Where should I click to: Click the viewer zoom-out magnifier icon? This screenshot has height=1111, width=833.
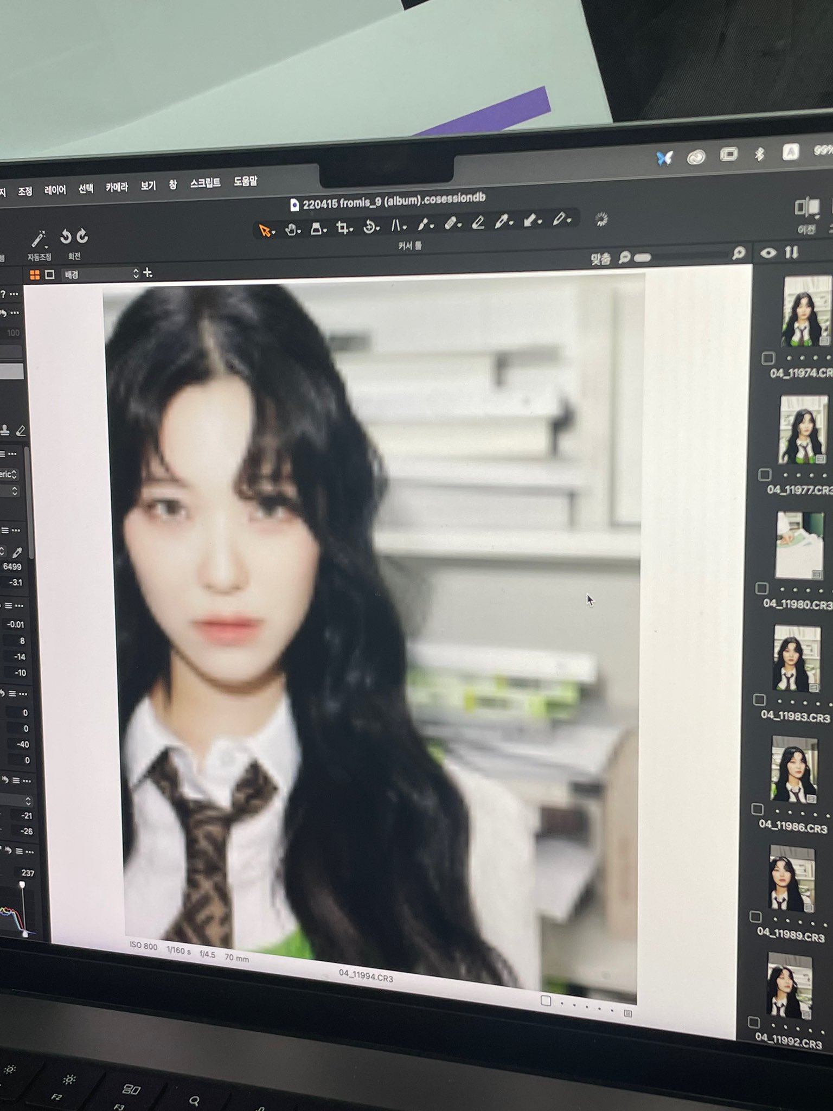click(x=624, y=257)
